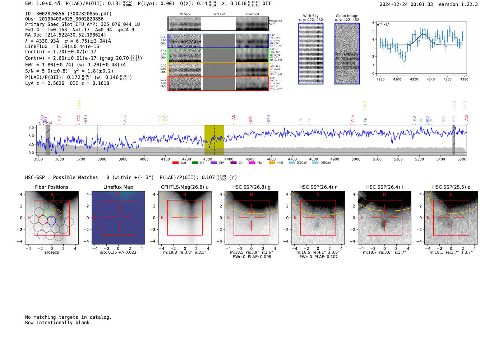Select the red-bordered 2D spectrum row
503x342 pixels.
pyautogui.click(x=218, y=84)
